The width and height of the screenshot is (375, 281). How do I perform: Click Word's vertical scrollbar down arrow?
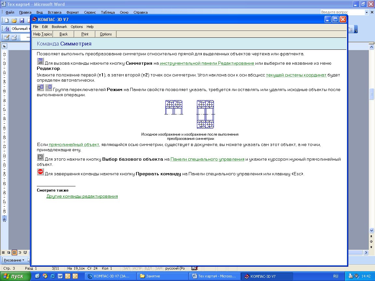(x=371, y=230)
